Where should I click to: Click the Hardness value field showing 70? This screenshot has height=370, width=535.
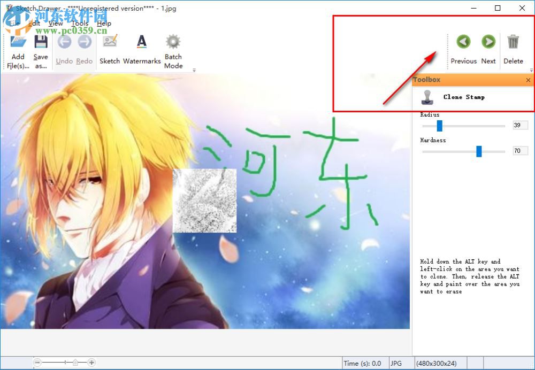(x=520, y=151)
